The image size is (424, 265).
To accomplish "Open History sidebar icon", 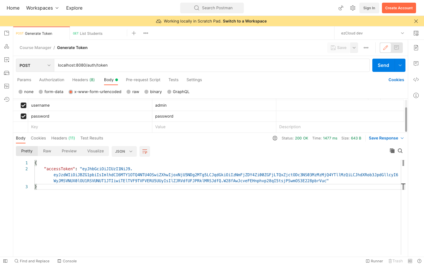I will 7,99.
